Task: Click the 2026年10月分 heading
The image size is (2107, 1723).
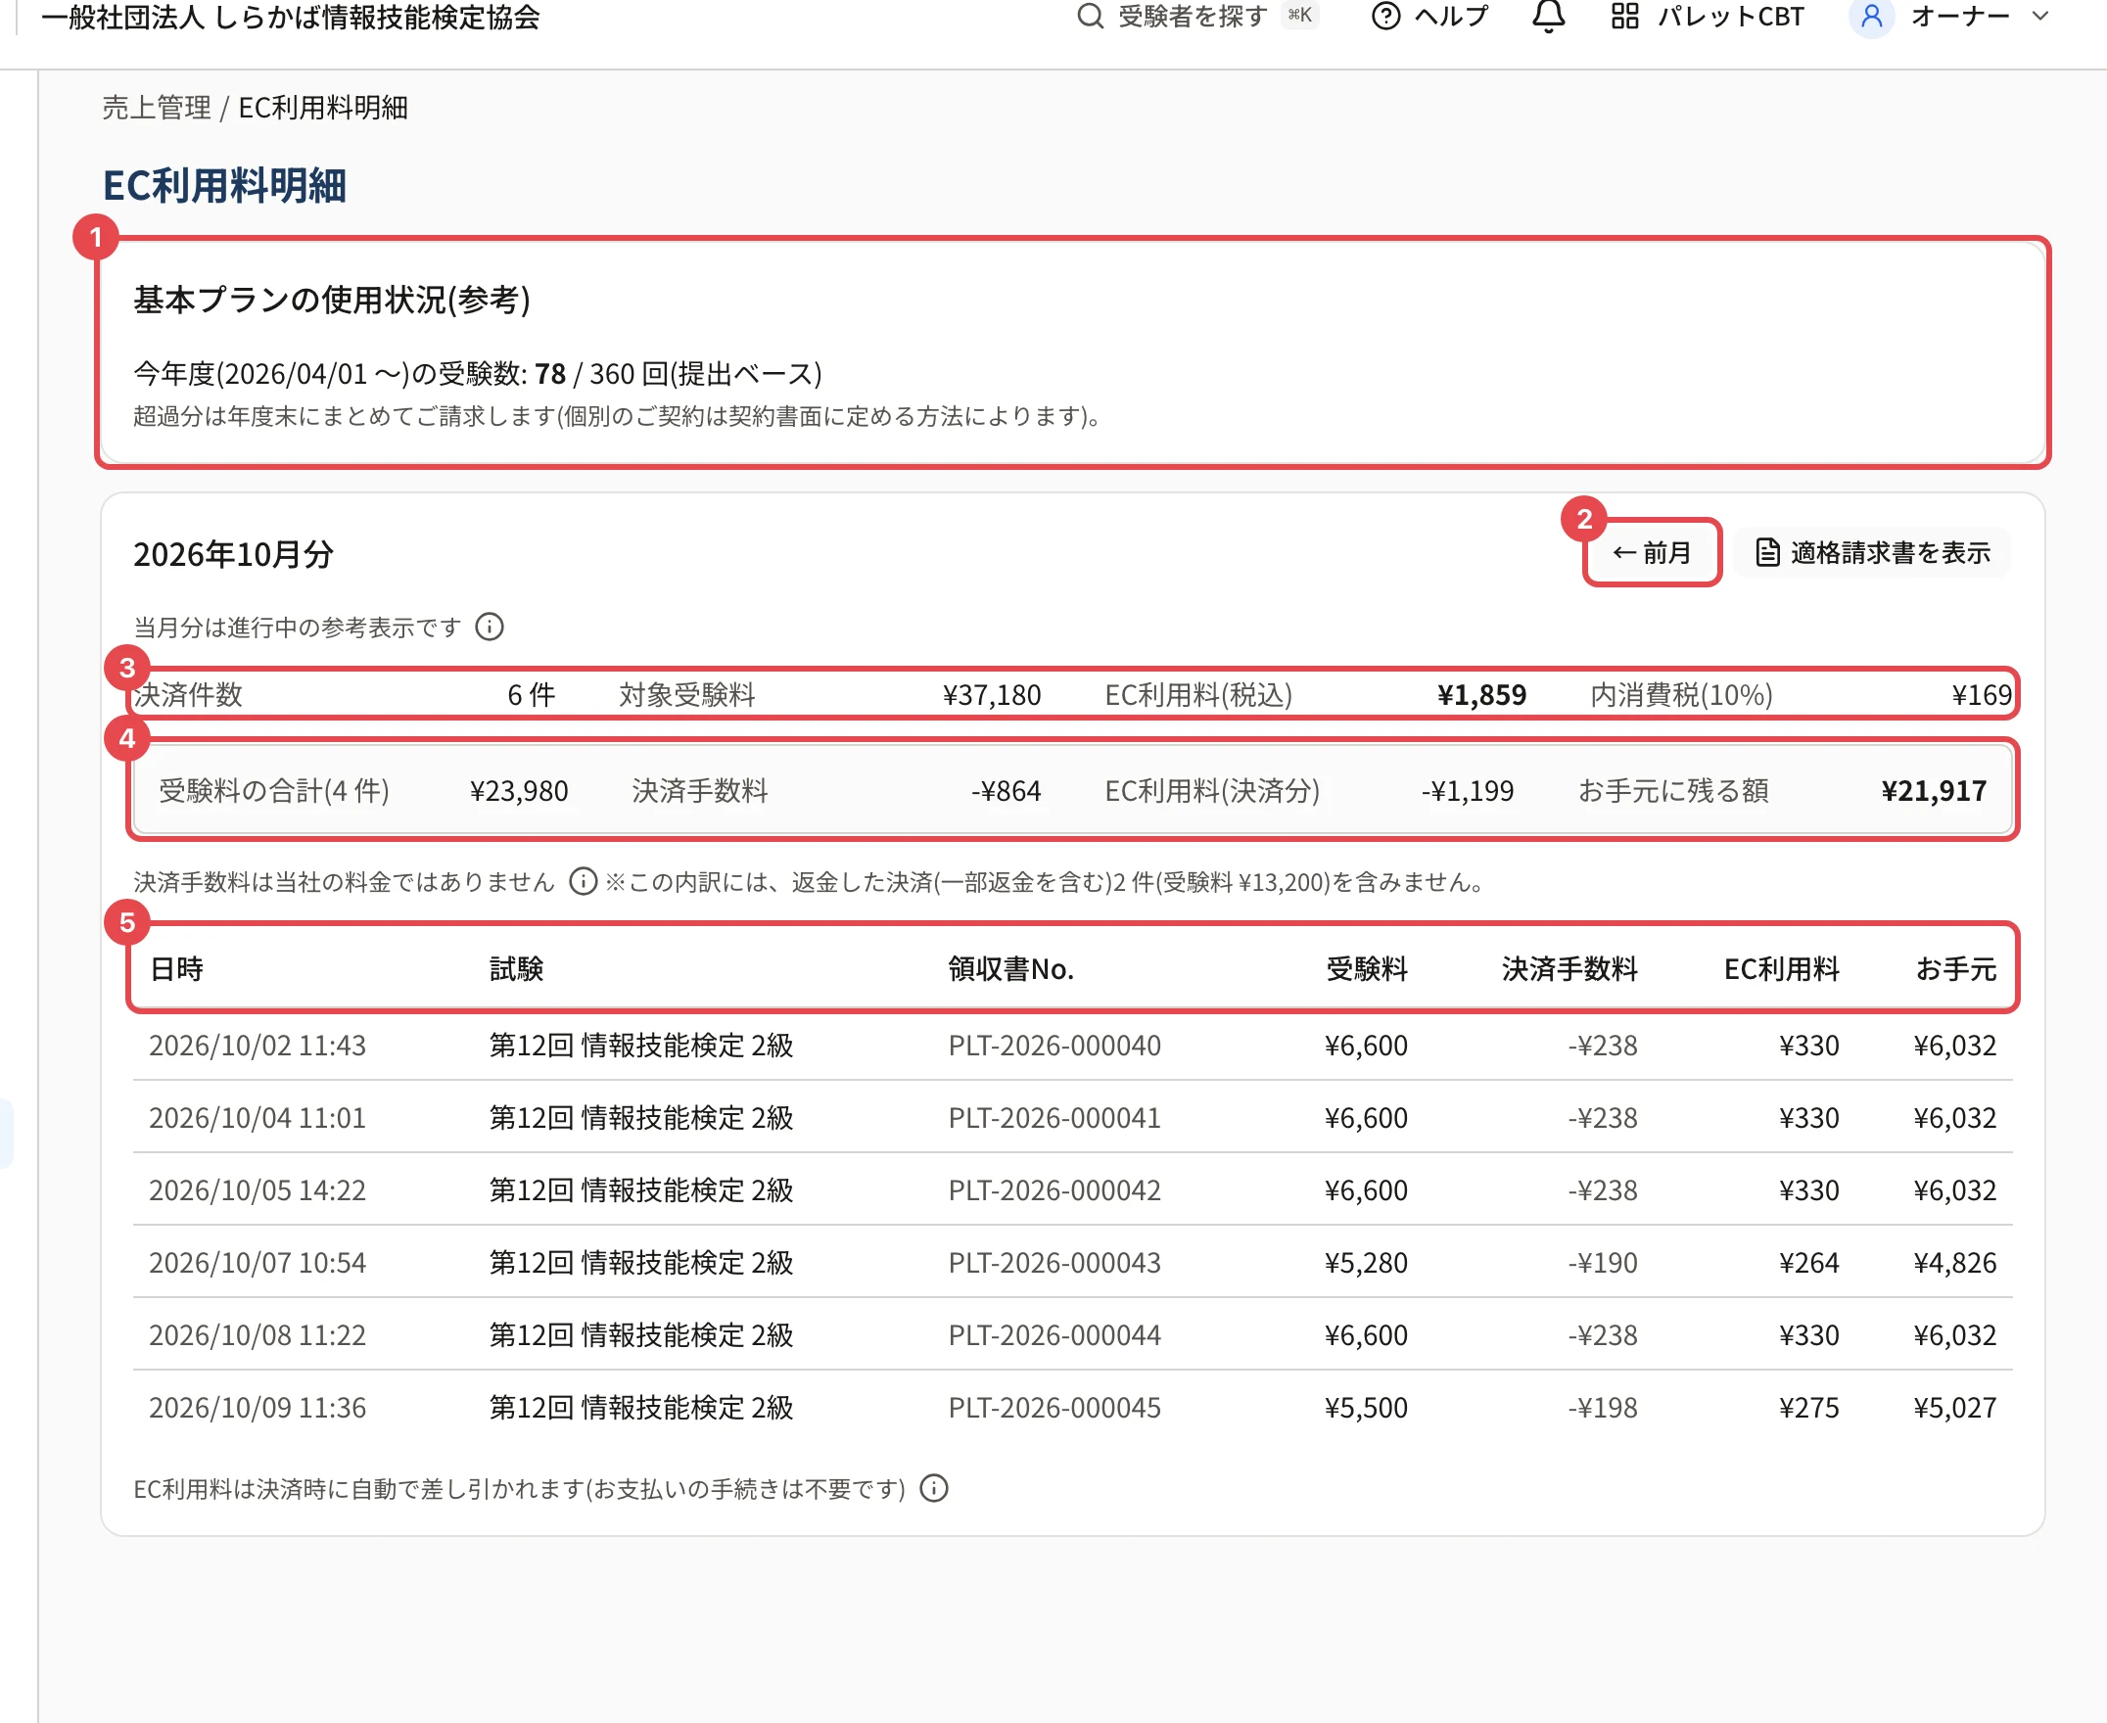Action: 233,554
